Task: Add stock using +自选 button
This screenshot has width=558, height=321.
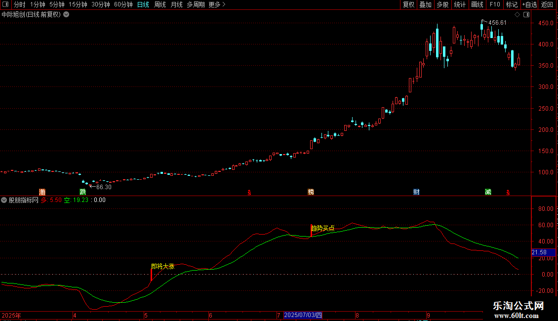Action: point(529,4)
